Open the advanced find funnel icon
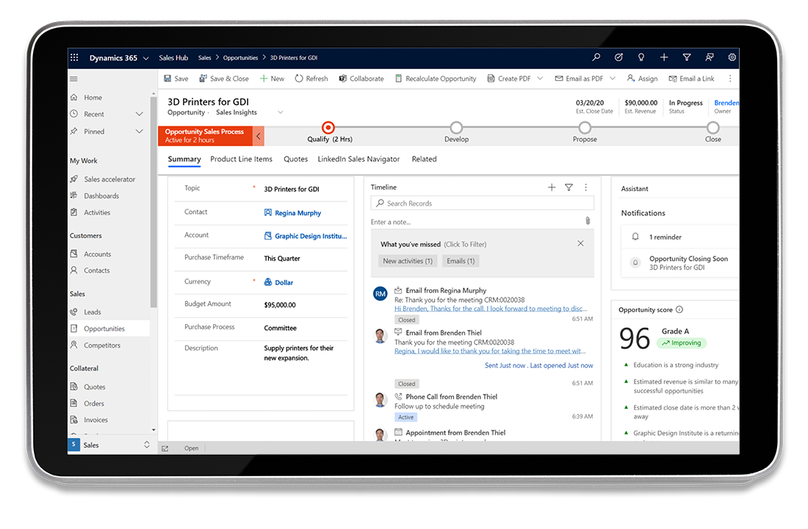This screenshot has height=529, width=808. (686, 57)
